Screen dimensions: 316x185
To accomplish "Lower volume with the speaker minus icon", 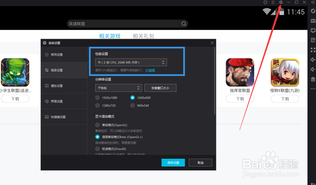I will [313, 69].
